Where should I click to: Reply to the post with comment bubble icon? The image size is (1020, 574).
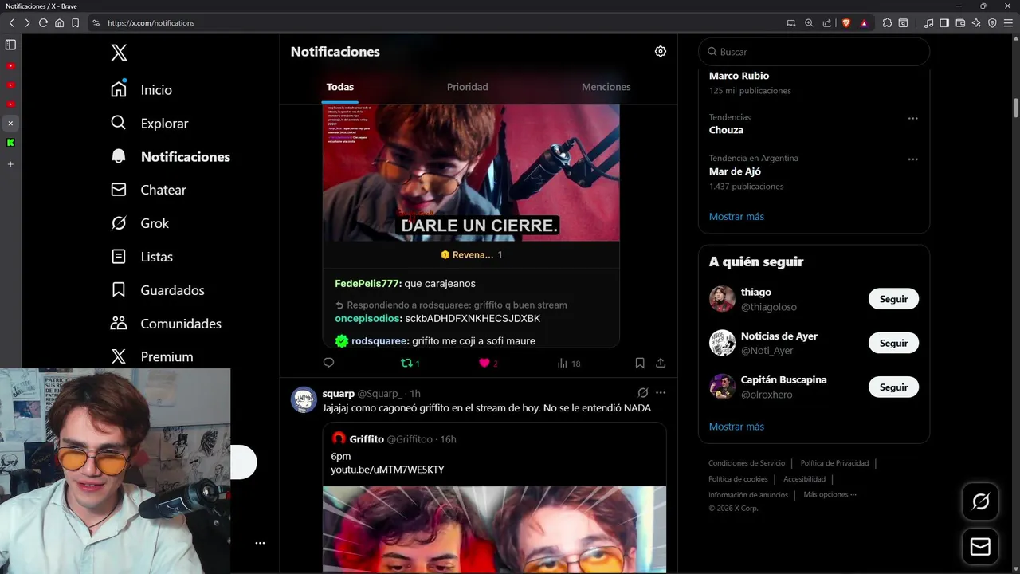(328, 363)
